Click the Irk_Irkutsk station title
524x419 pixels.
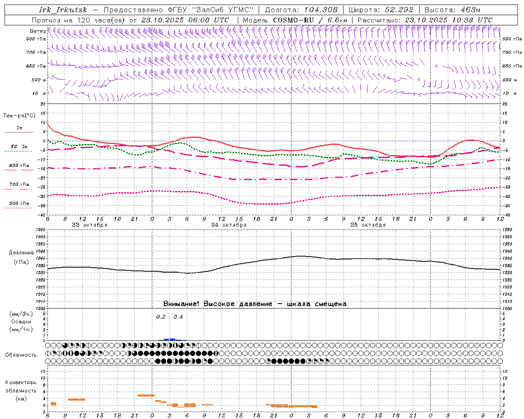(63, 10)
